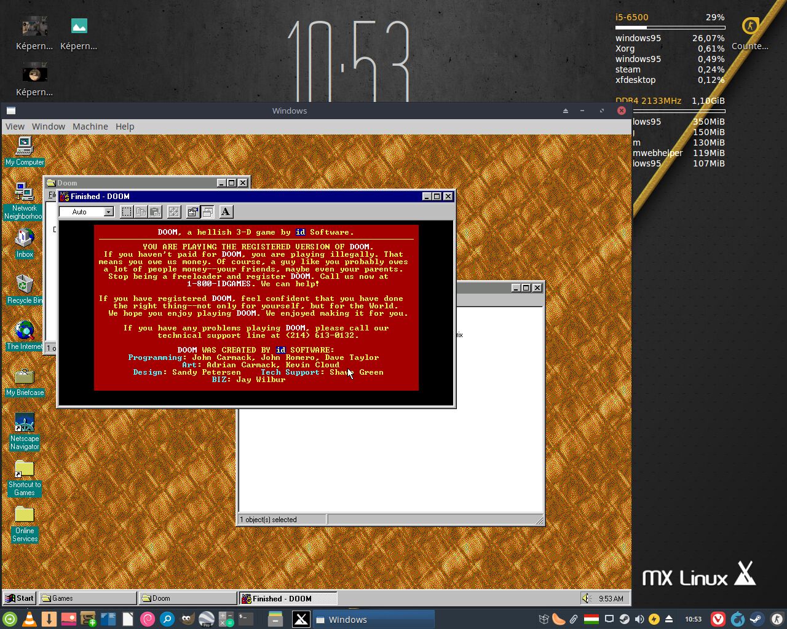The width and height of the screenshot is (787, 629).
Task: Click the clipboard paperclip tray icon
Action: (x=574, y=619)
